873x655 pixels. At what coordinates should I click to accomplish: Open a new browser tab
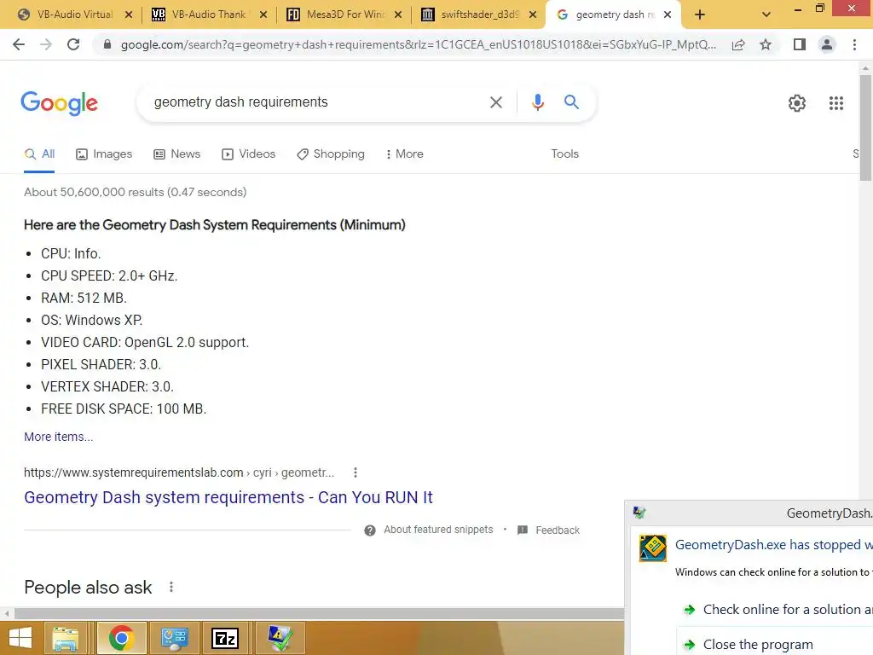(x=700, y=15)
